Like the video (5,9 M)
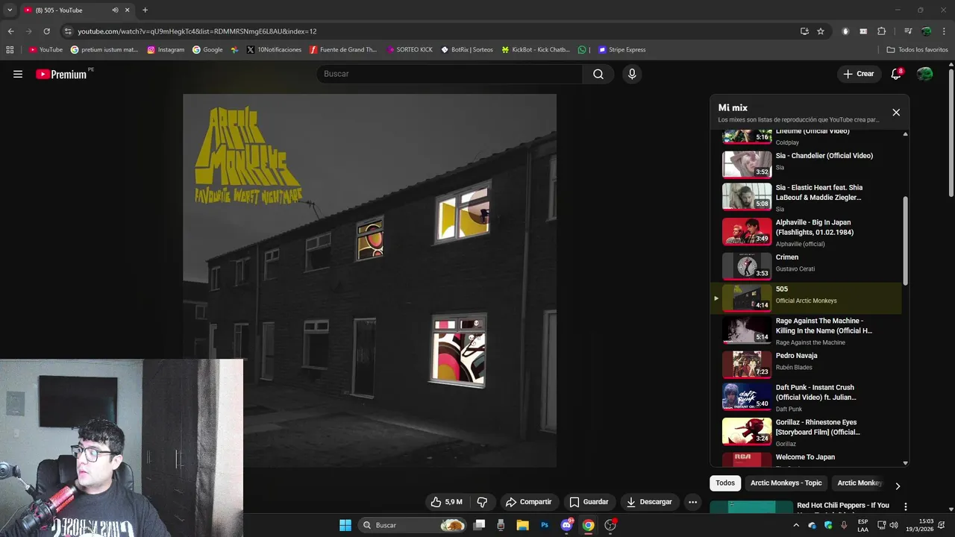Image resolution: width=955 pixels, height=537 pixels. click(x=446, y=502)
